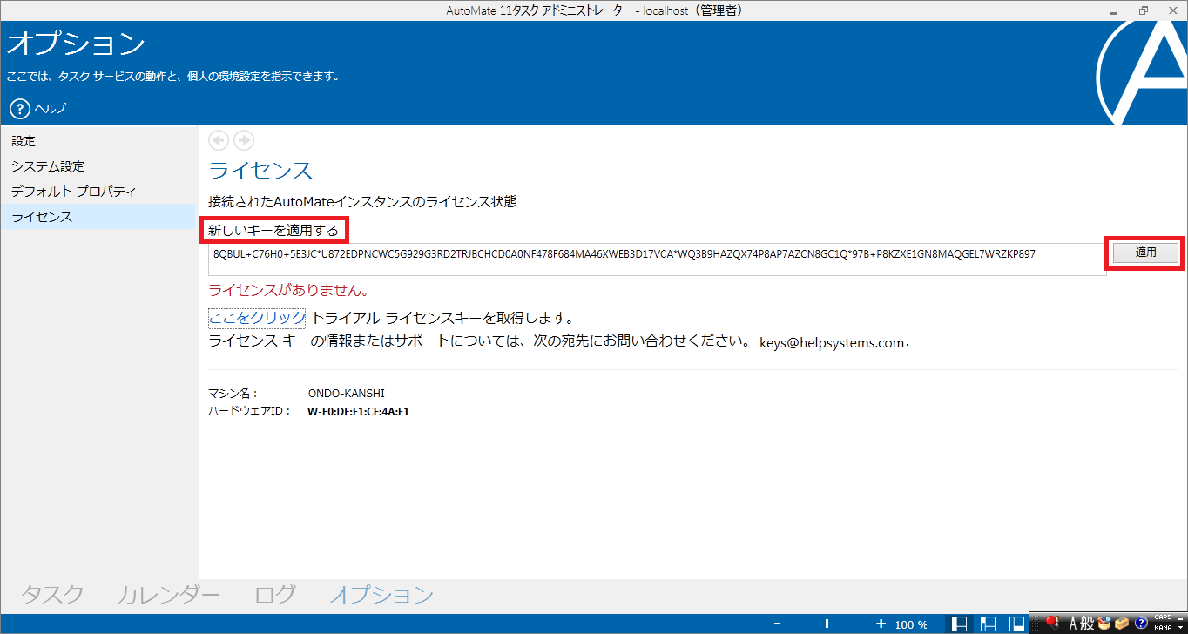Click the keys@helpsystems.com email text

click(x=832, y=343)
